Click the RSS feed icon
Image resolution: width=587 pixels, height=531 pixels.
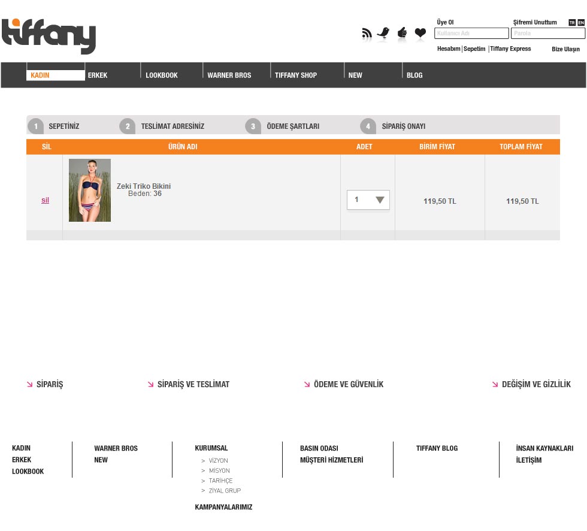pyautogui.click(x=367, y=34)
